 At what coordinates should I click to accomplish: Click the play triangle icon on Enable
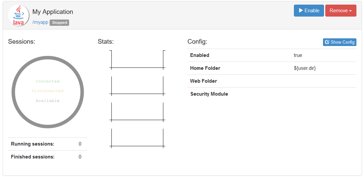(301, 11)
